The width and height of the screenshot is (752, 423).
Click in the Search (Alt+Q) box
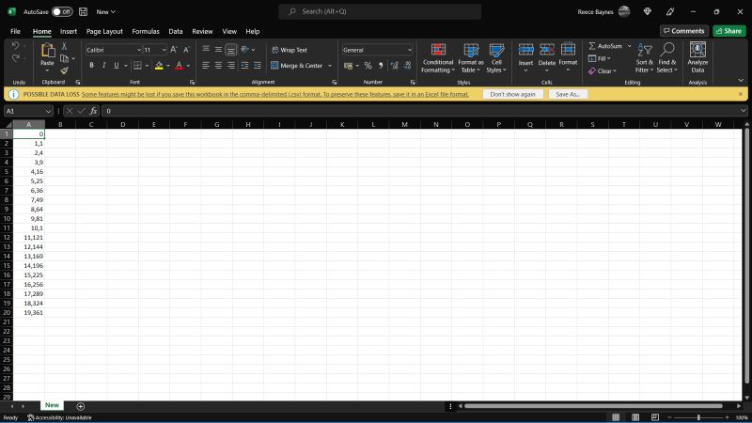pyautogui.click(x=380, y=11)
